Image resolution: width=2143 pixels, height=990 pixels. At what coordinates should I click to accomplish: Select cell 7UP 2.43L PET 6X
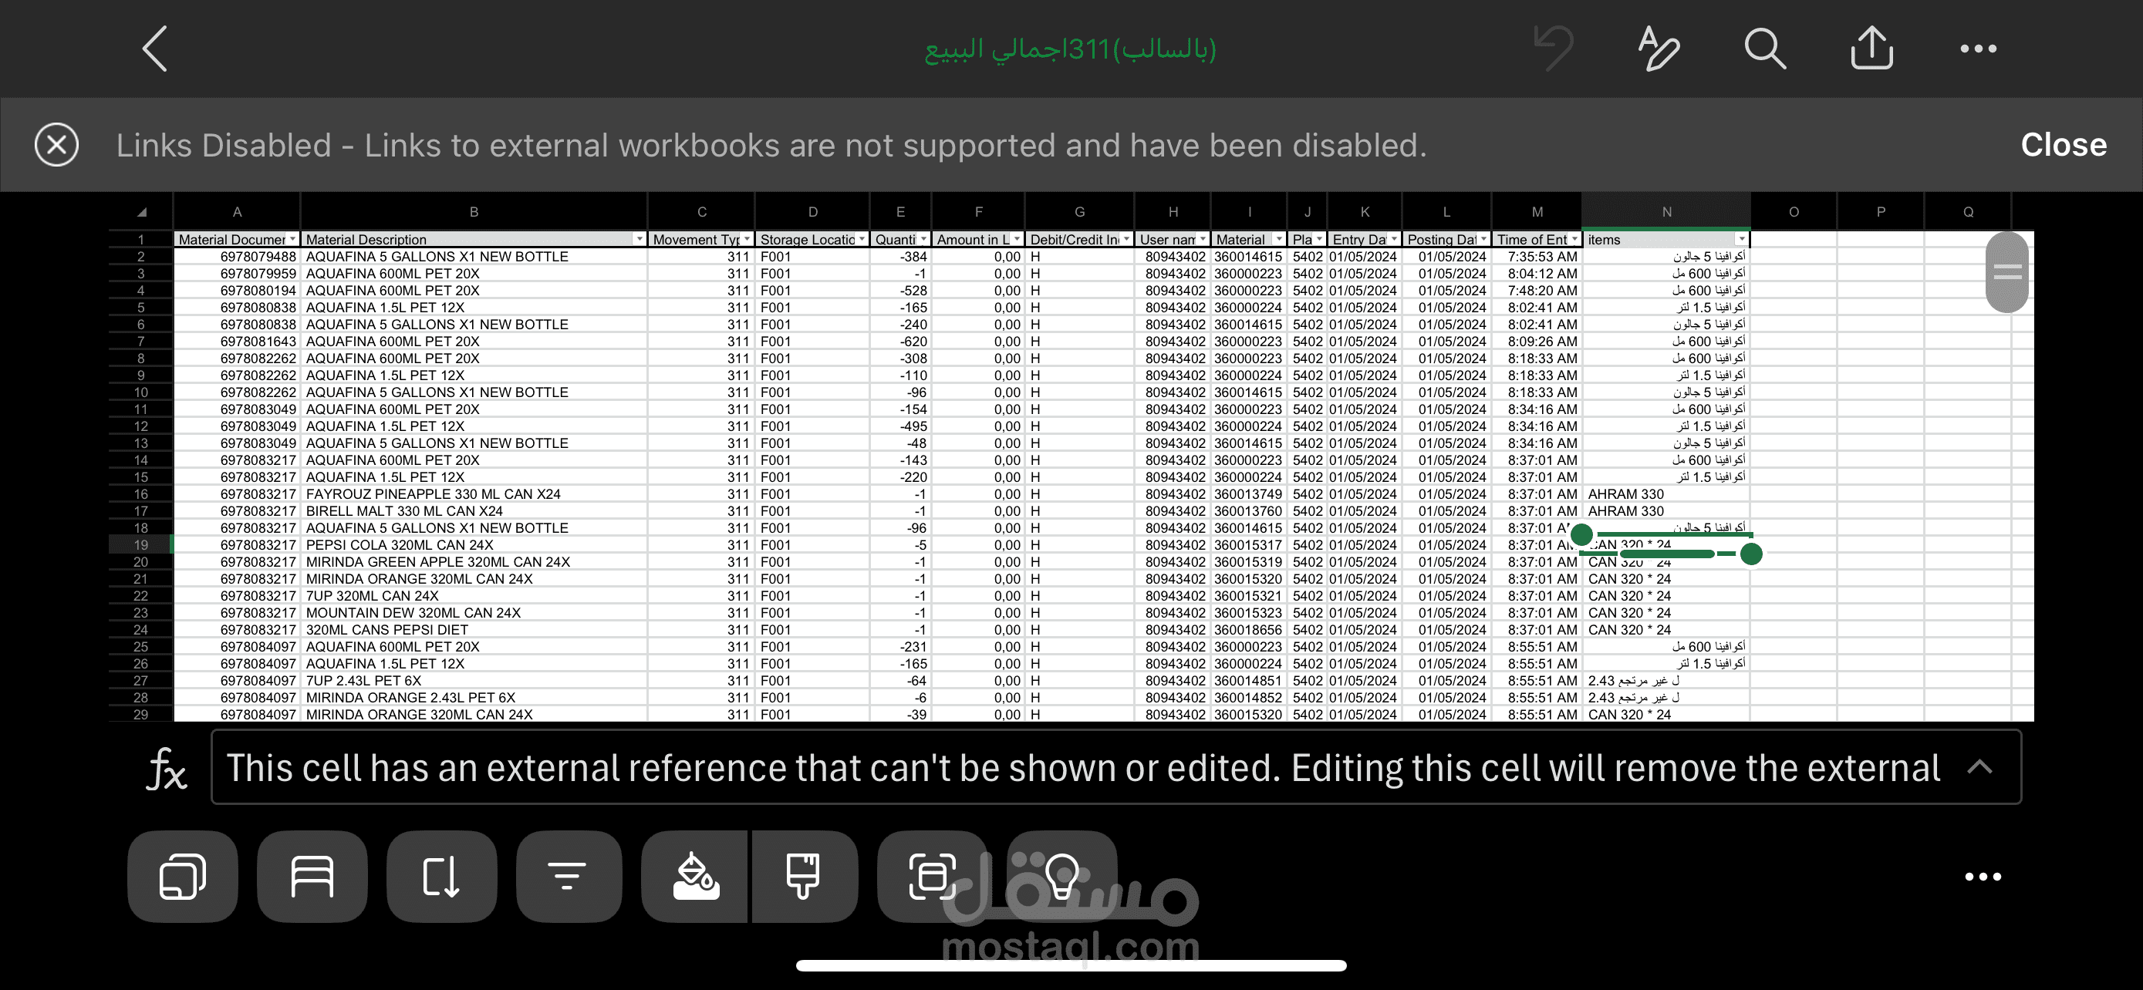474,681
